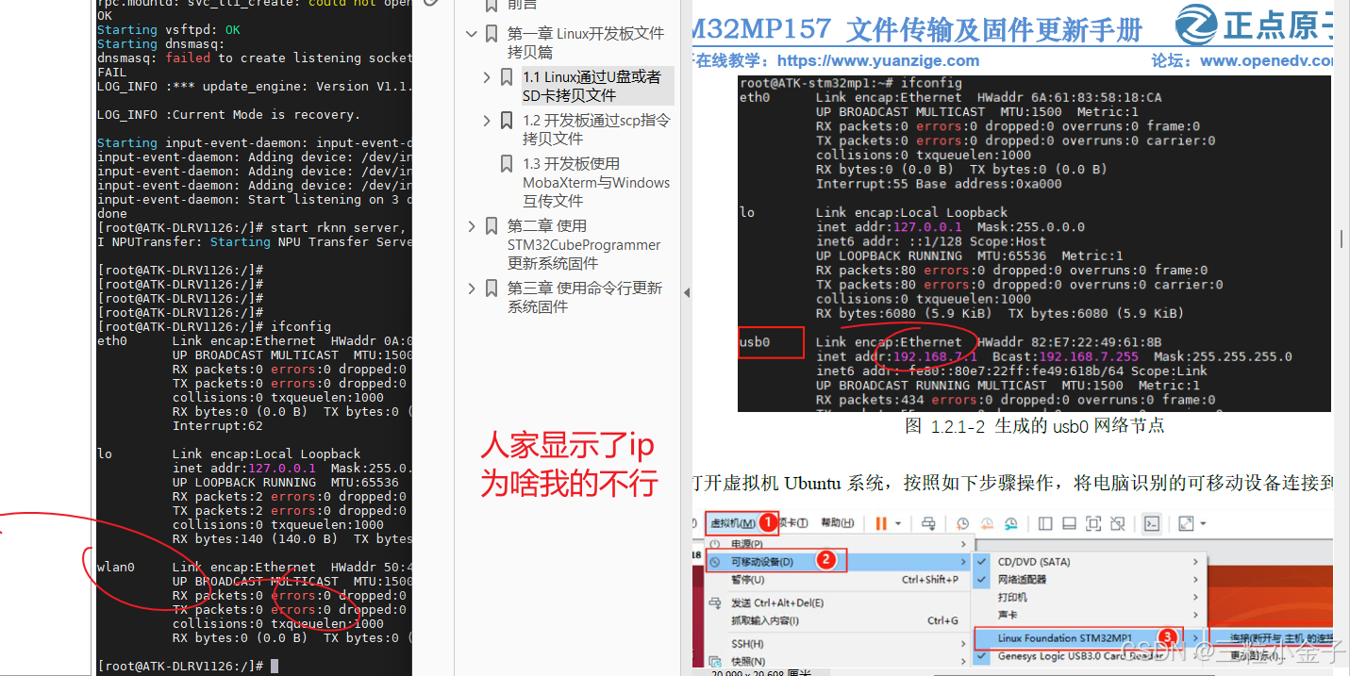
Task: Click 'LOG_INFO :Current Mode is recovery.' line
Action: coord(228,115)
